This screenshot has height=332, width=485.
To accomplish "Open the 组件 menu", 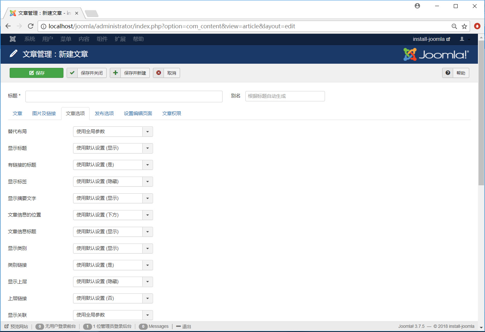I will click(x=102, y=39).
